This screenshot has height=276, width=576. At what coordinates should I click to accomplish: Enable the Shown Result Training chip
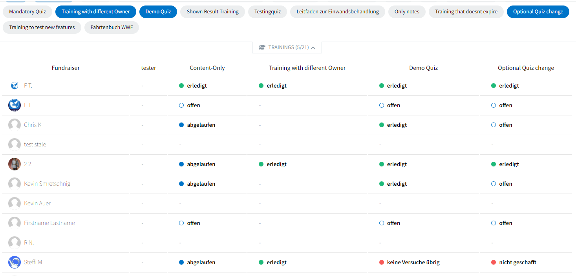(213, 12)
